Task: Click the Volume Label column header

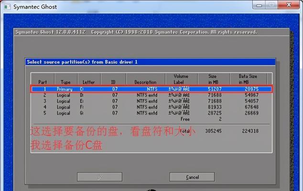Action: (x=181, y=79)
